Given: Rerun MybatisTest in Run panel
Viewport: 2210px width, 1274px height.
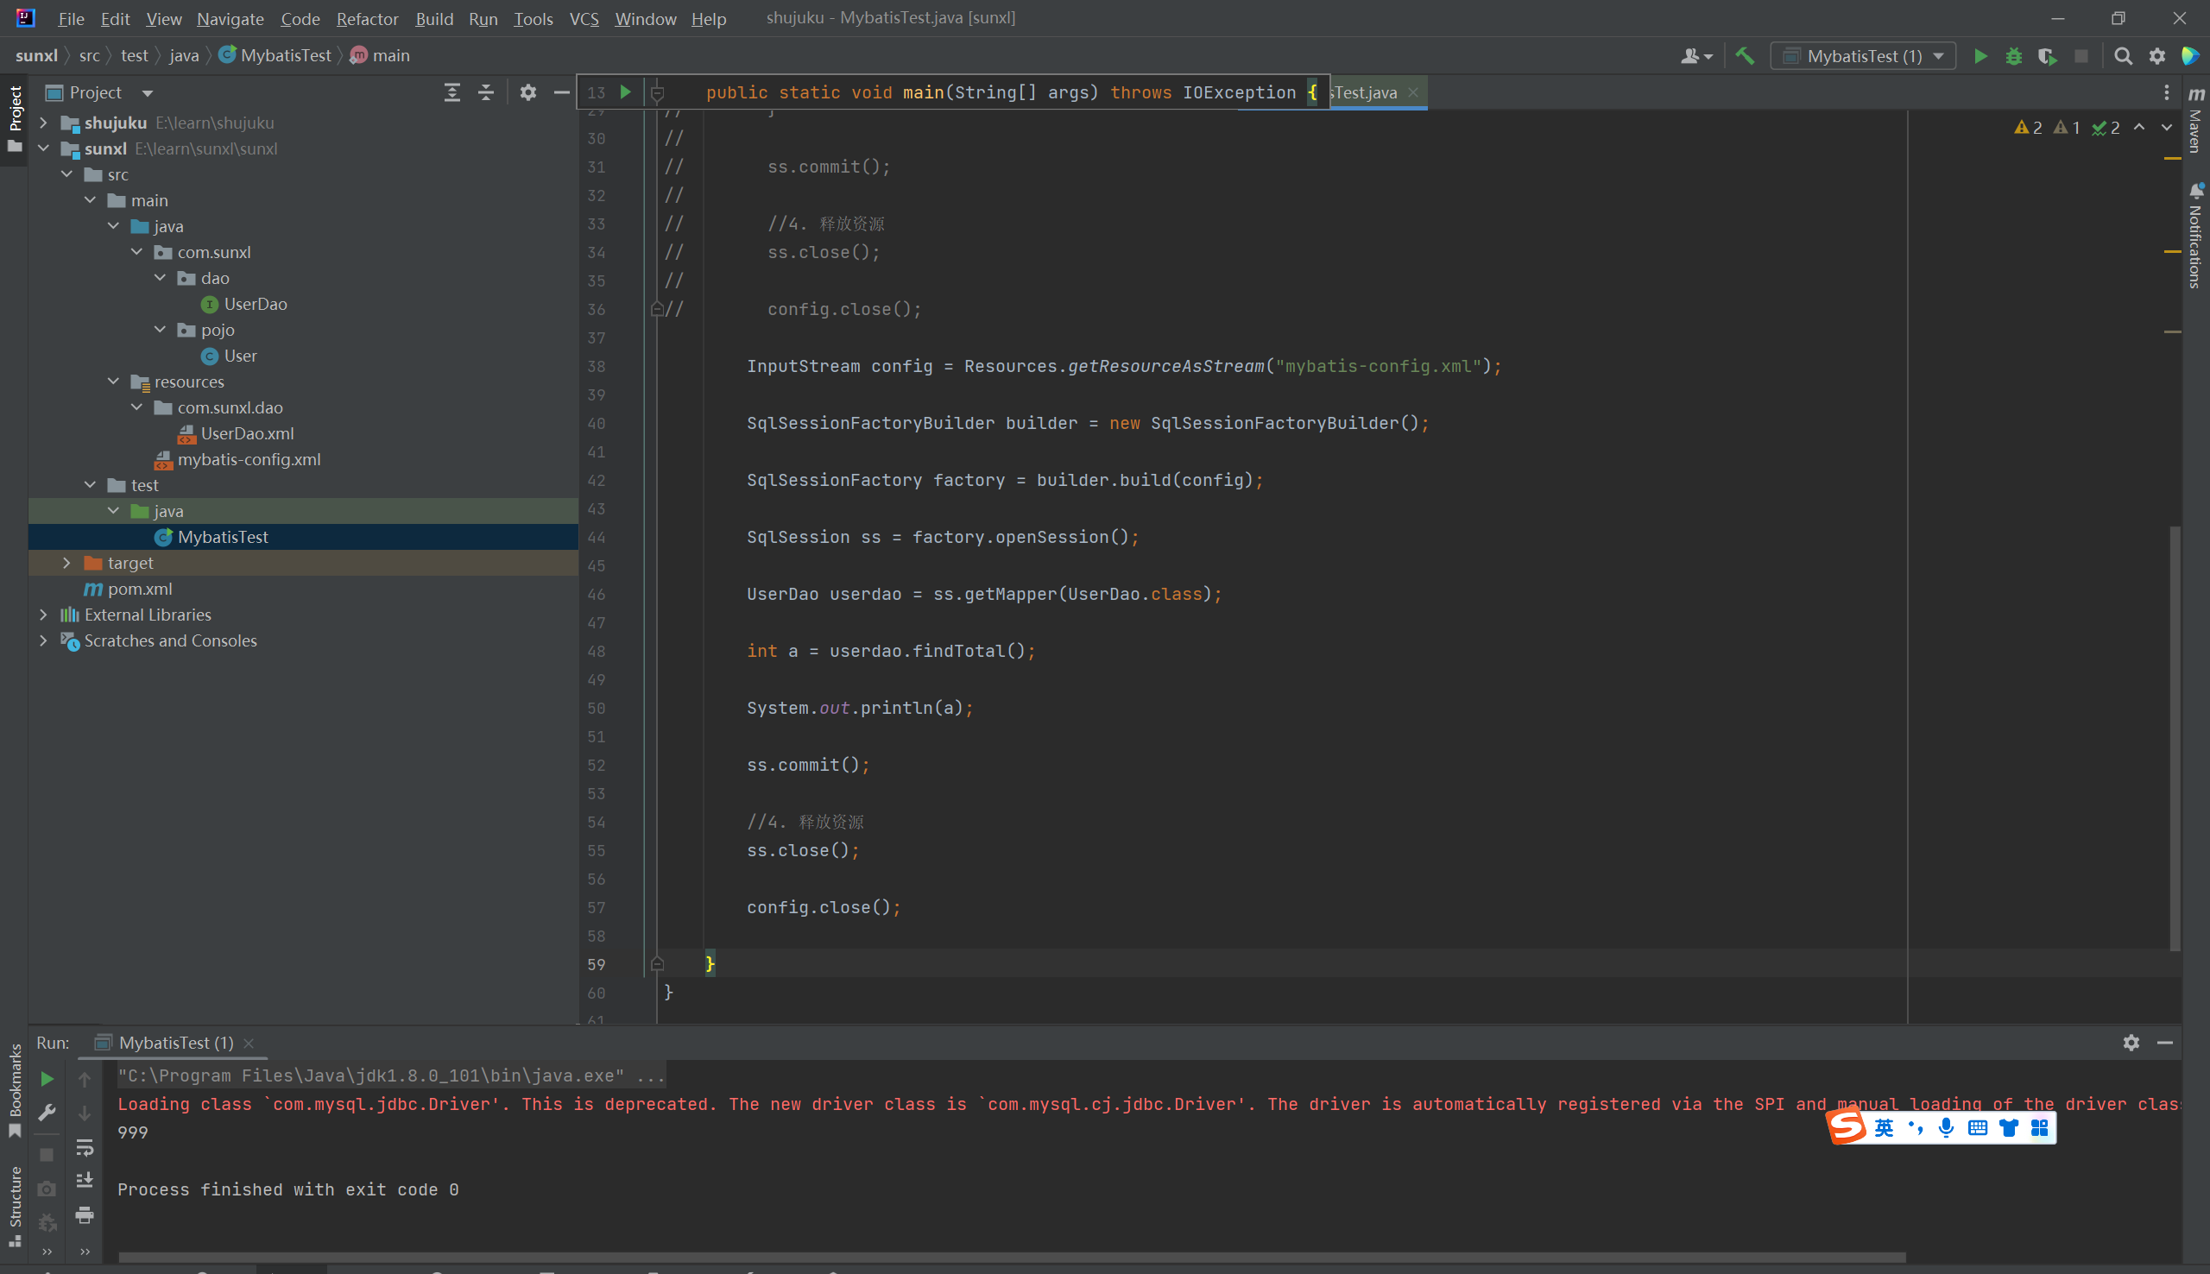Looking at the screenshot, I should click(x=47, y=1079).
